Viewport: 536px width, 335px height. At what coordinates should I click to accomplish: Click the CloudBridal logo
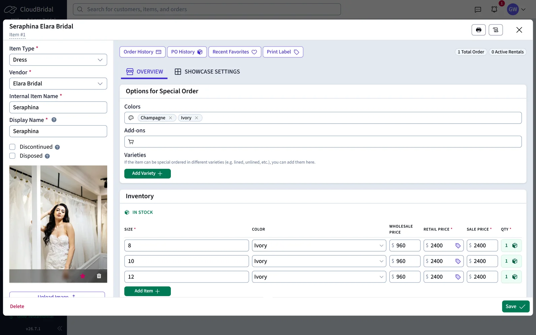click(x=29, y=9)
